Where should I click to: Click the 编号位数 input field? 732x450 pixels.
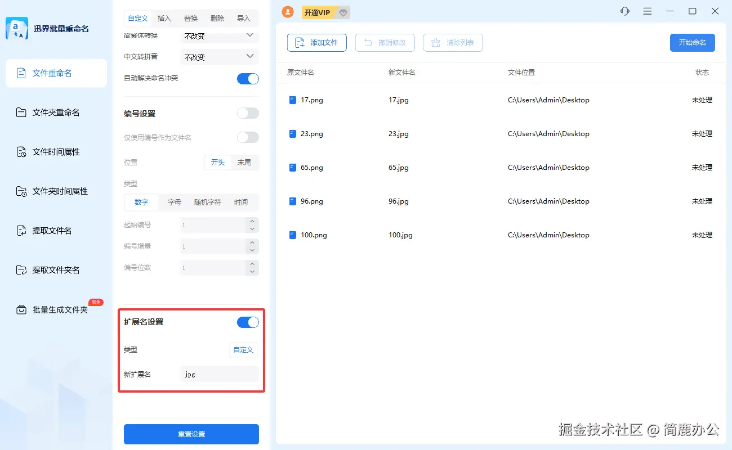[213, 268]
